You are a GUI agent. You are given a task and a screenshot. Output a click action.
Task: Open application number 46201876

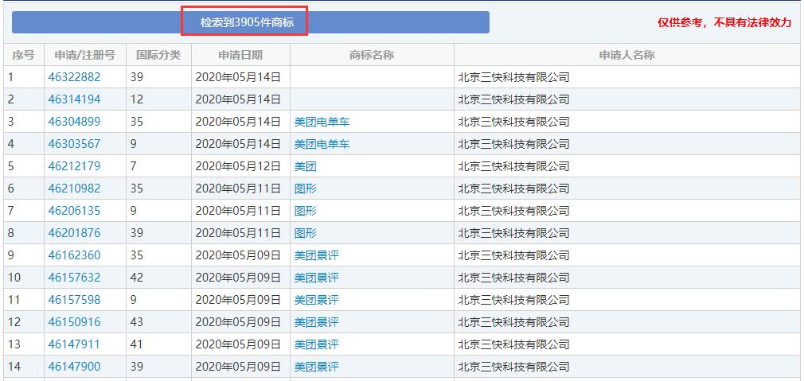(x=74, y=233)
